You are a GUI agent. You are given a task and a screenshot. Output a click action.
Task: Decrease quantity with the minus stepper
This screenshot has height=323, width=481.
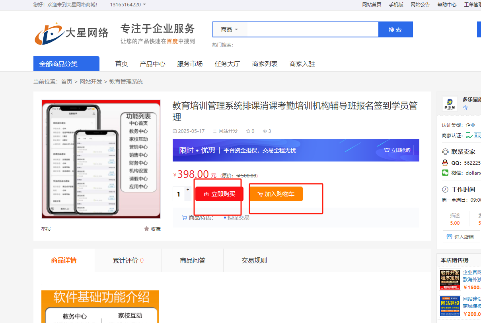tap(188, 197)
